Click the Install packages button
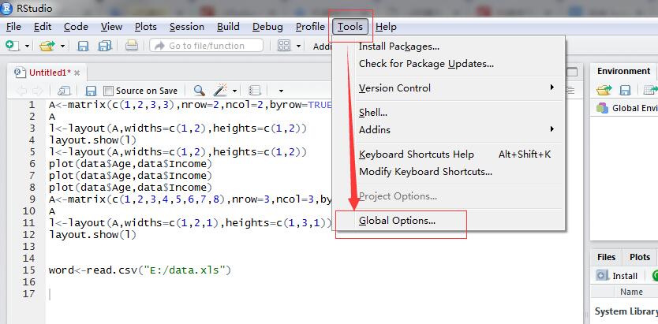Viewport: 658px width, 324px height. [x=618, y=275]
